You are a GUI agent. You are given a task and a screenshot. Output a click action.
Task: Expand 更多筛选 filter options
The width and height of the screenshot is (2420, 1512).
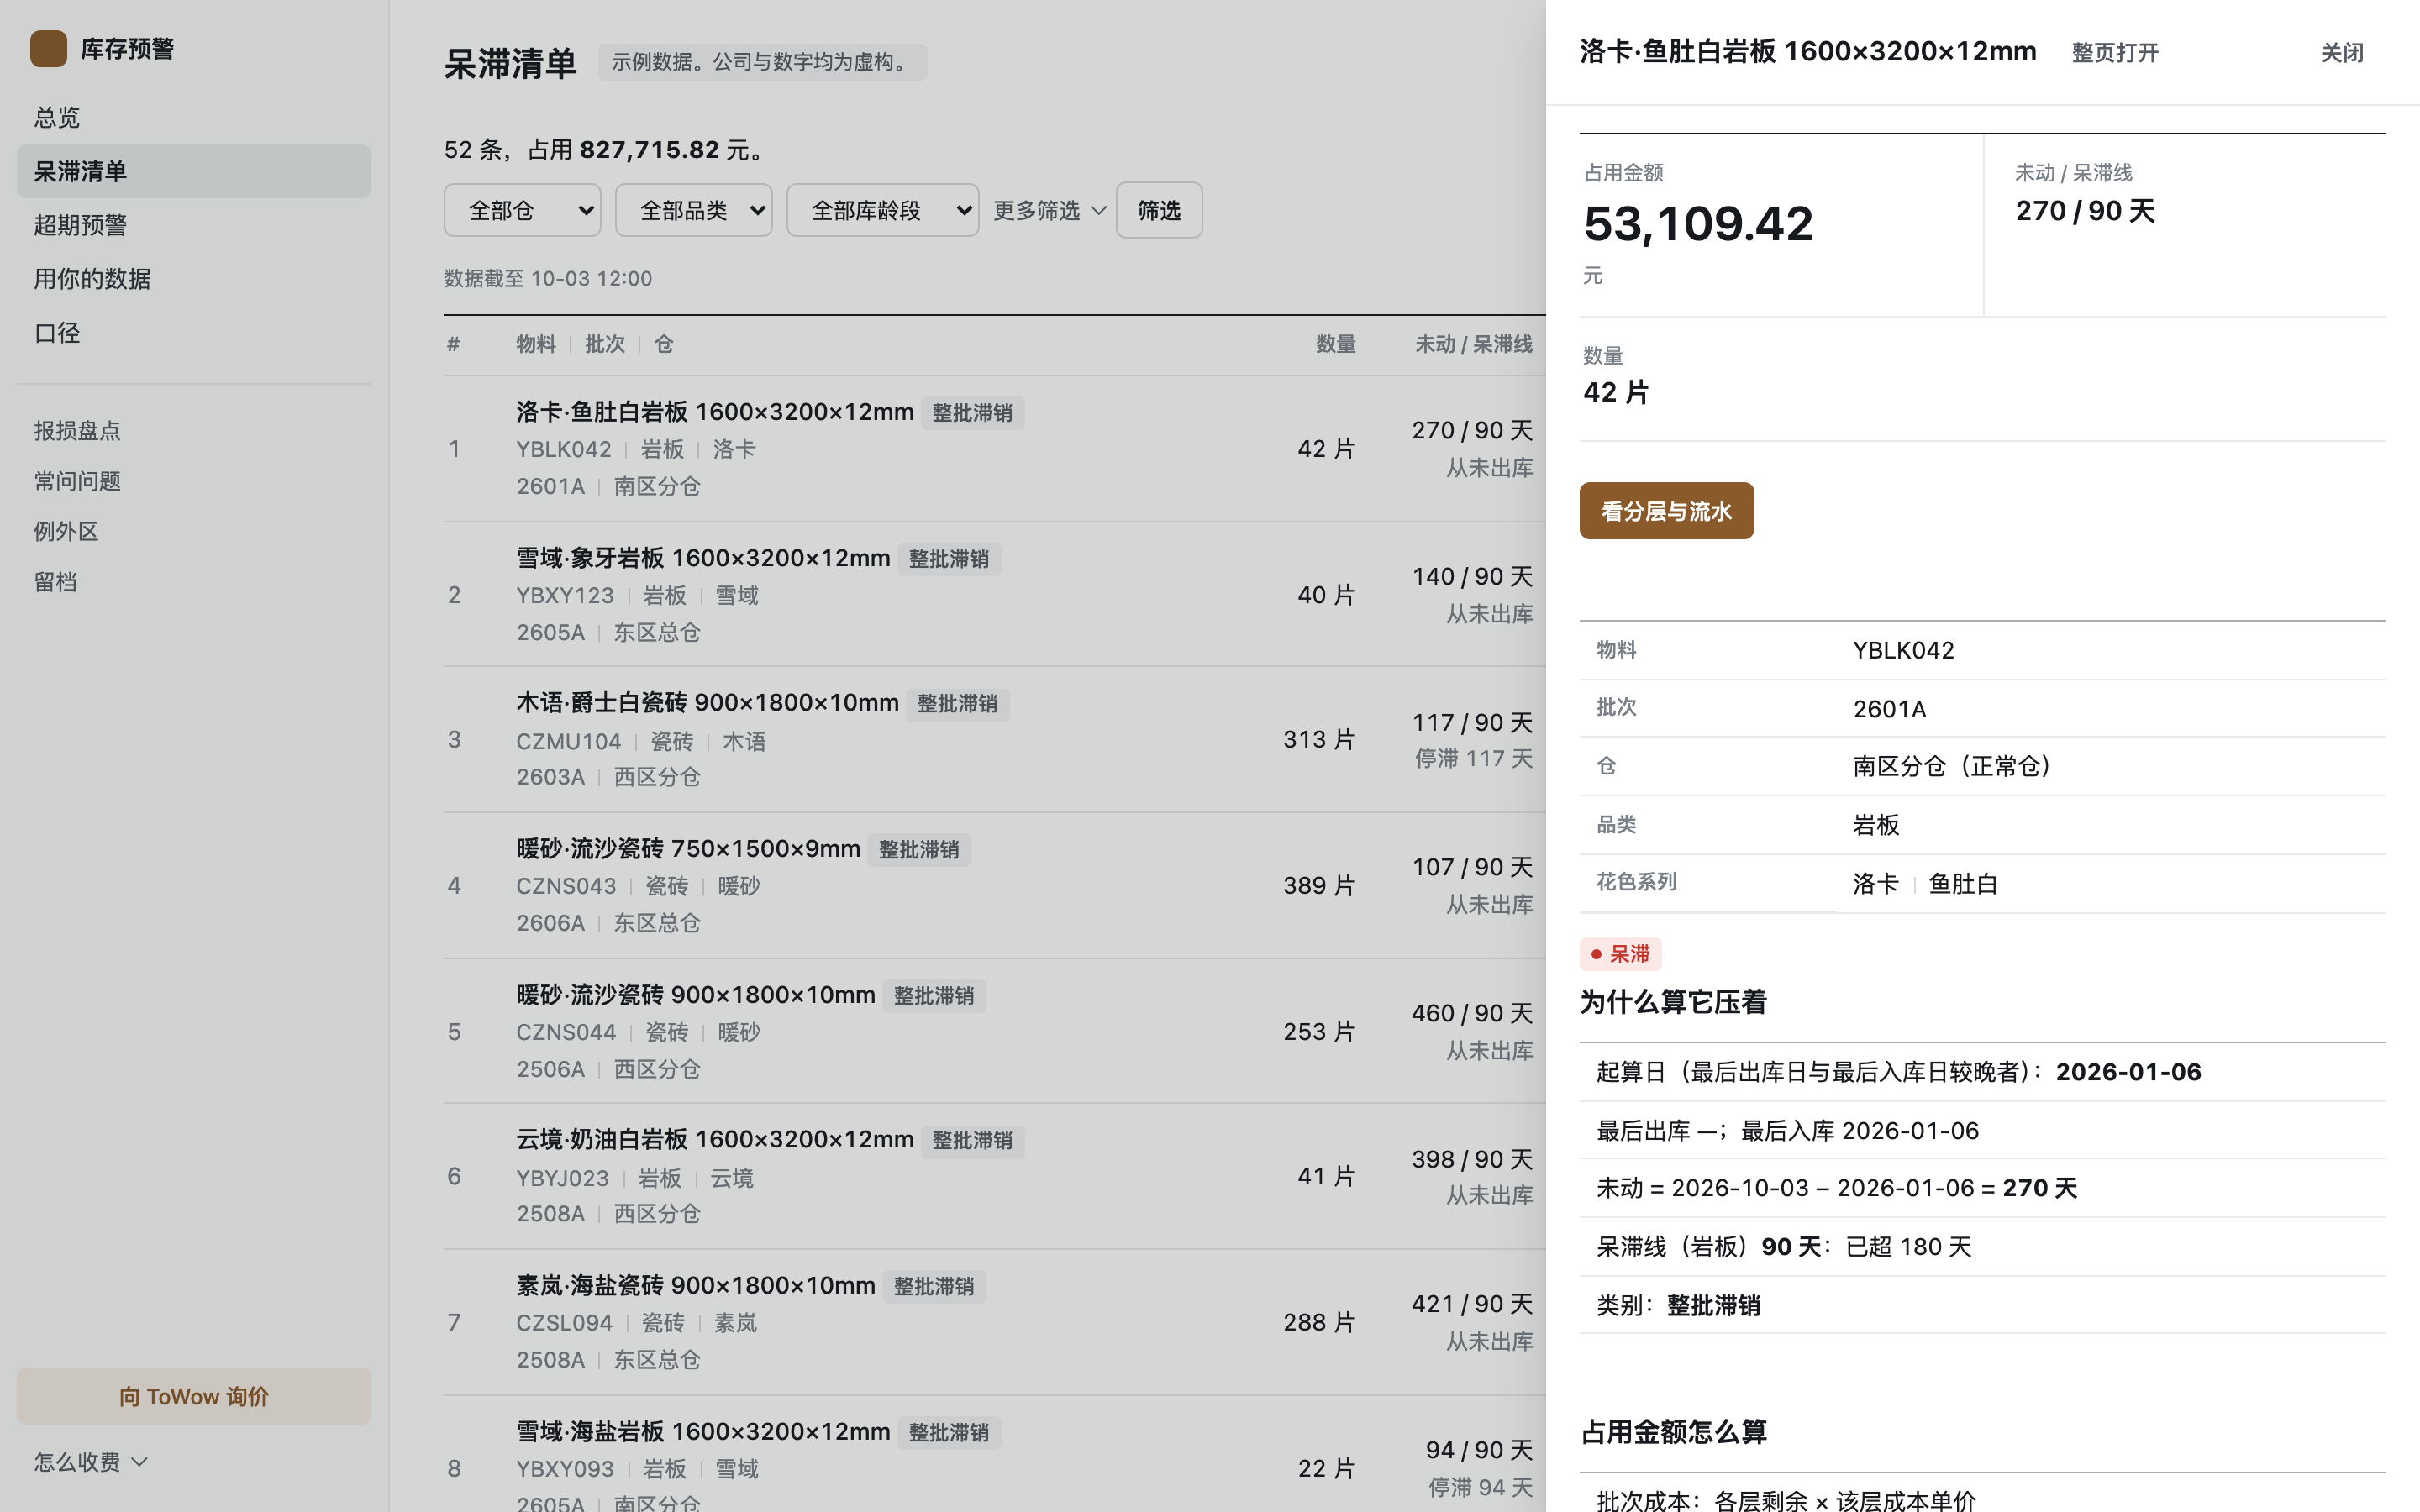tap(1049, 210)
